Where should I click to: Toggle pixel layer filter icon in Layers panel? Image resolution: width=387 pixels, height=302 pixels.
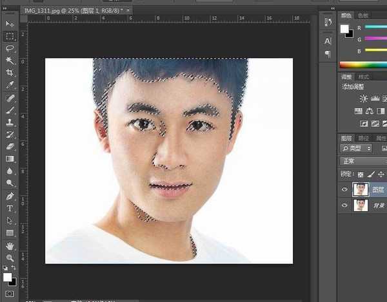[384, 148]
